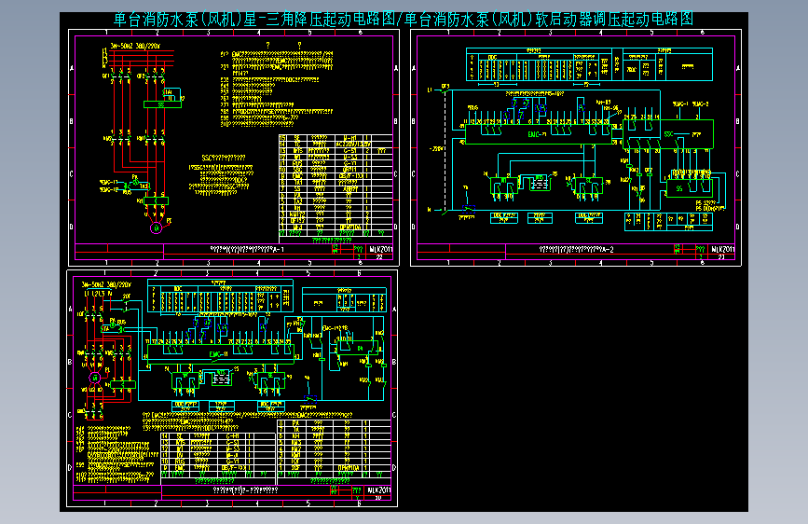Click the "MLK2011" title block text in the top-left sheet
The image size is (808, 524).
coord(380,249)
